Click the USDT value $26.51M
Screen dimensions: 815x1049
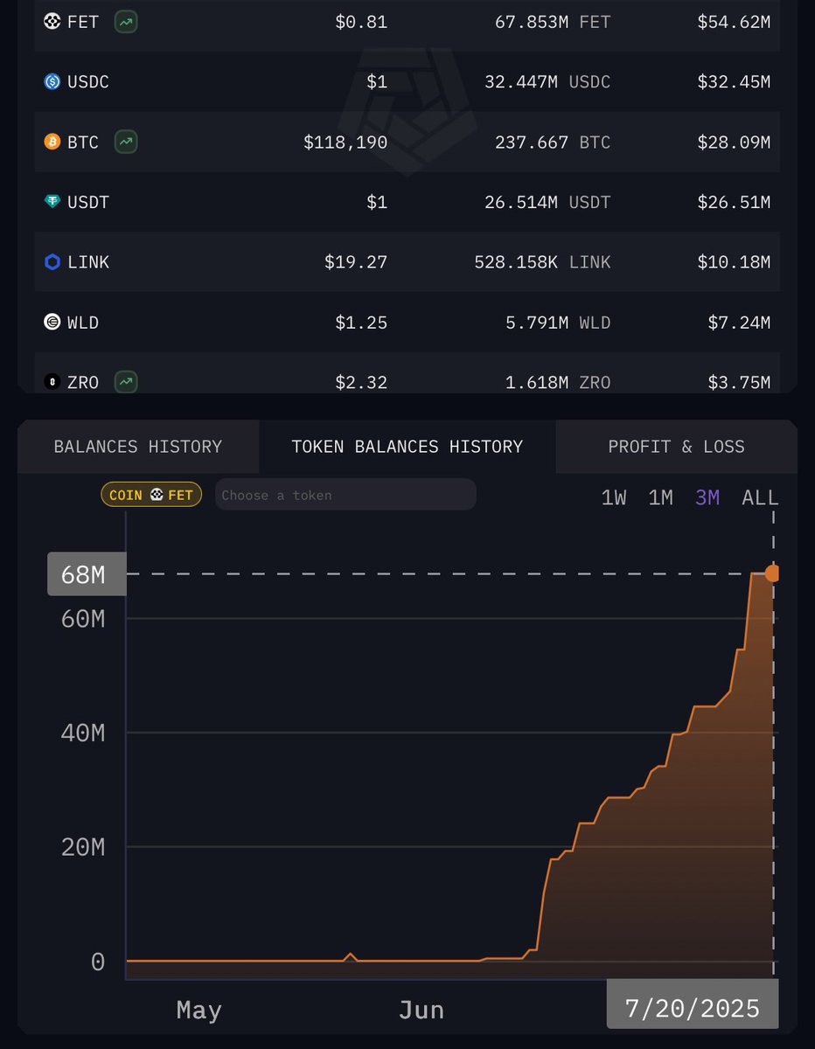[734, 202]
